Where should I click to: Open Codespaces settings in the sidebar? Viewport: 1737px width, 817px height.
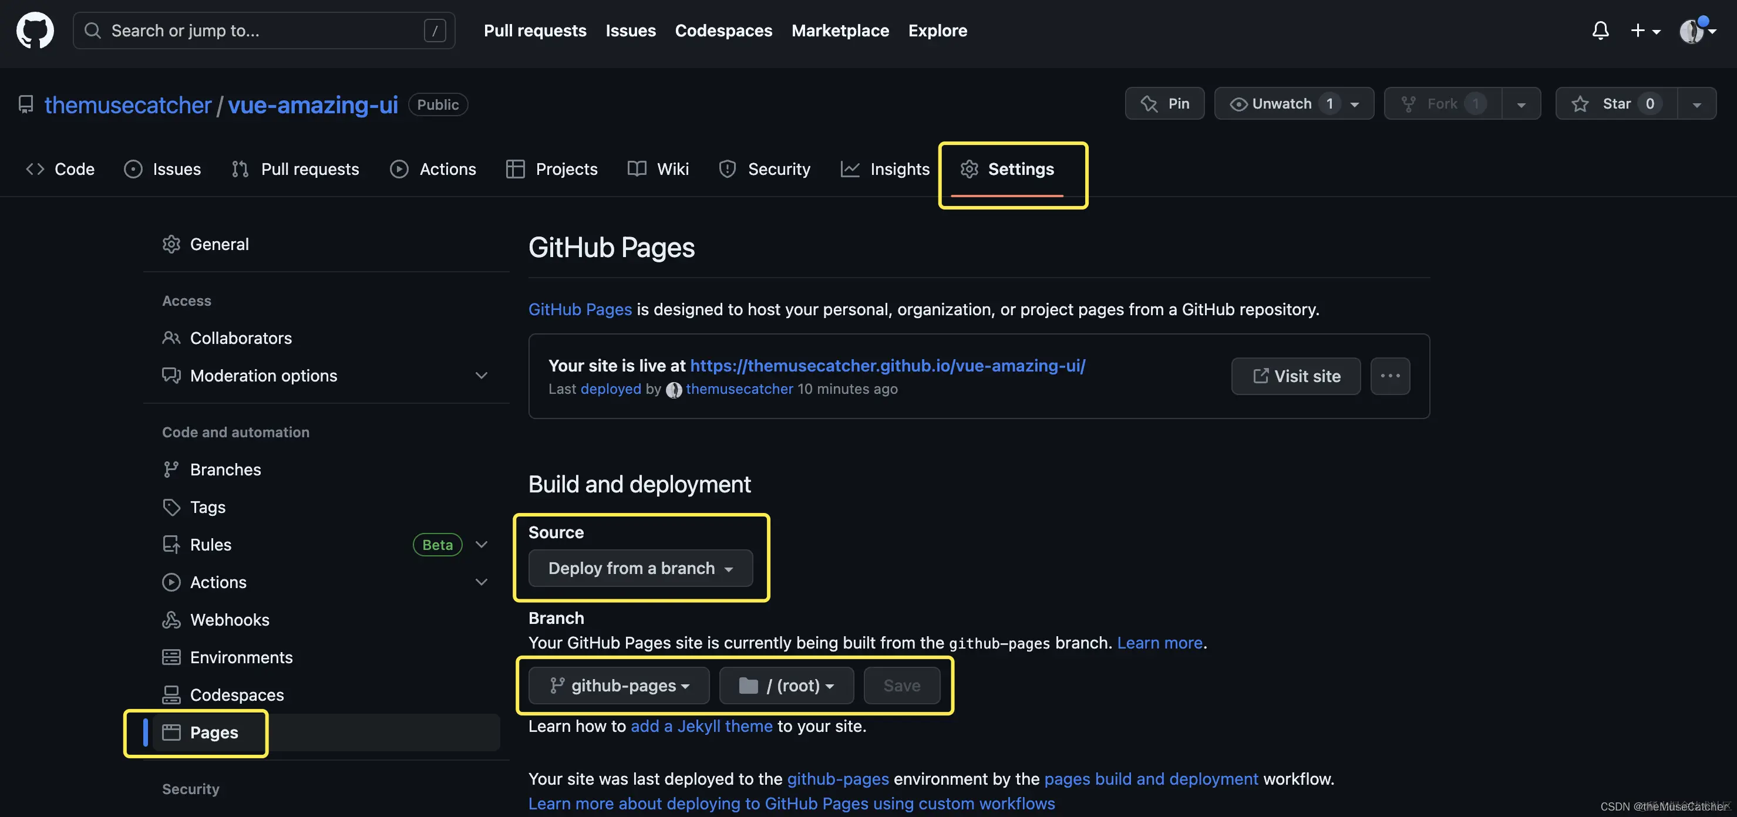(237, 694)
